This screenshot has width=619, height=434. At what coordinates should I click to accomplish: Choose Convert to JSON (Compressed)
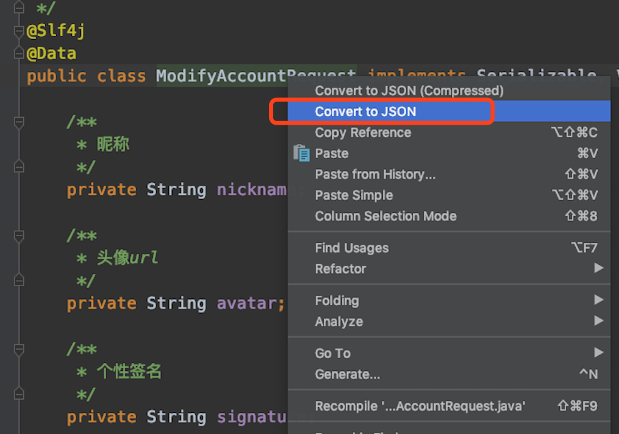point(409,90)
